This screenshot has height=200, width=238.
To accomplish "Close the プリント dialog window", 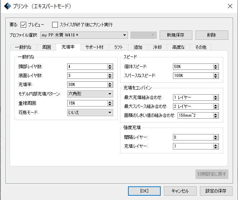I will pos(230,6).
